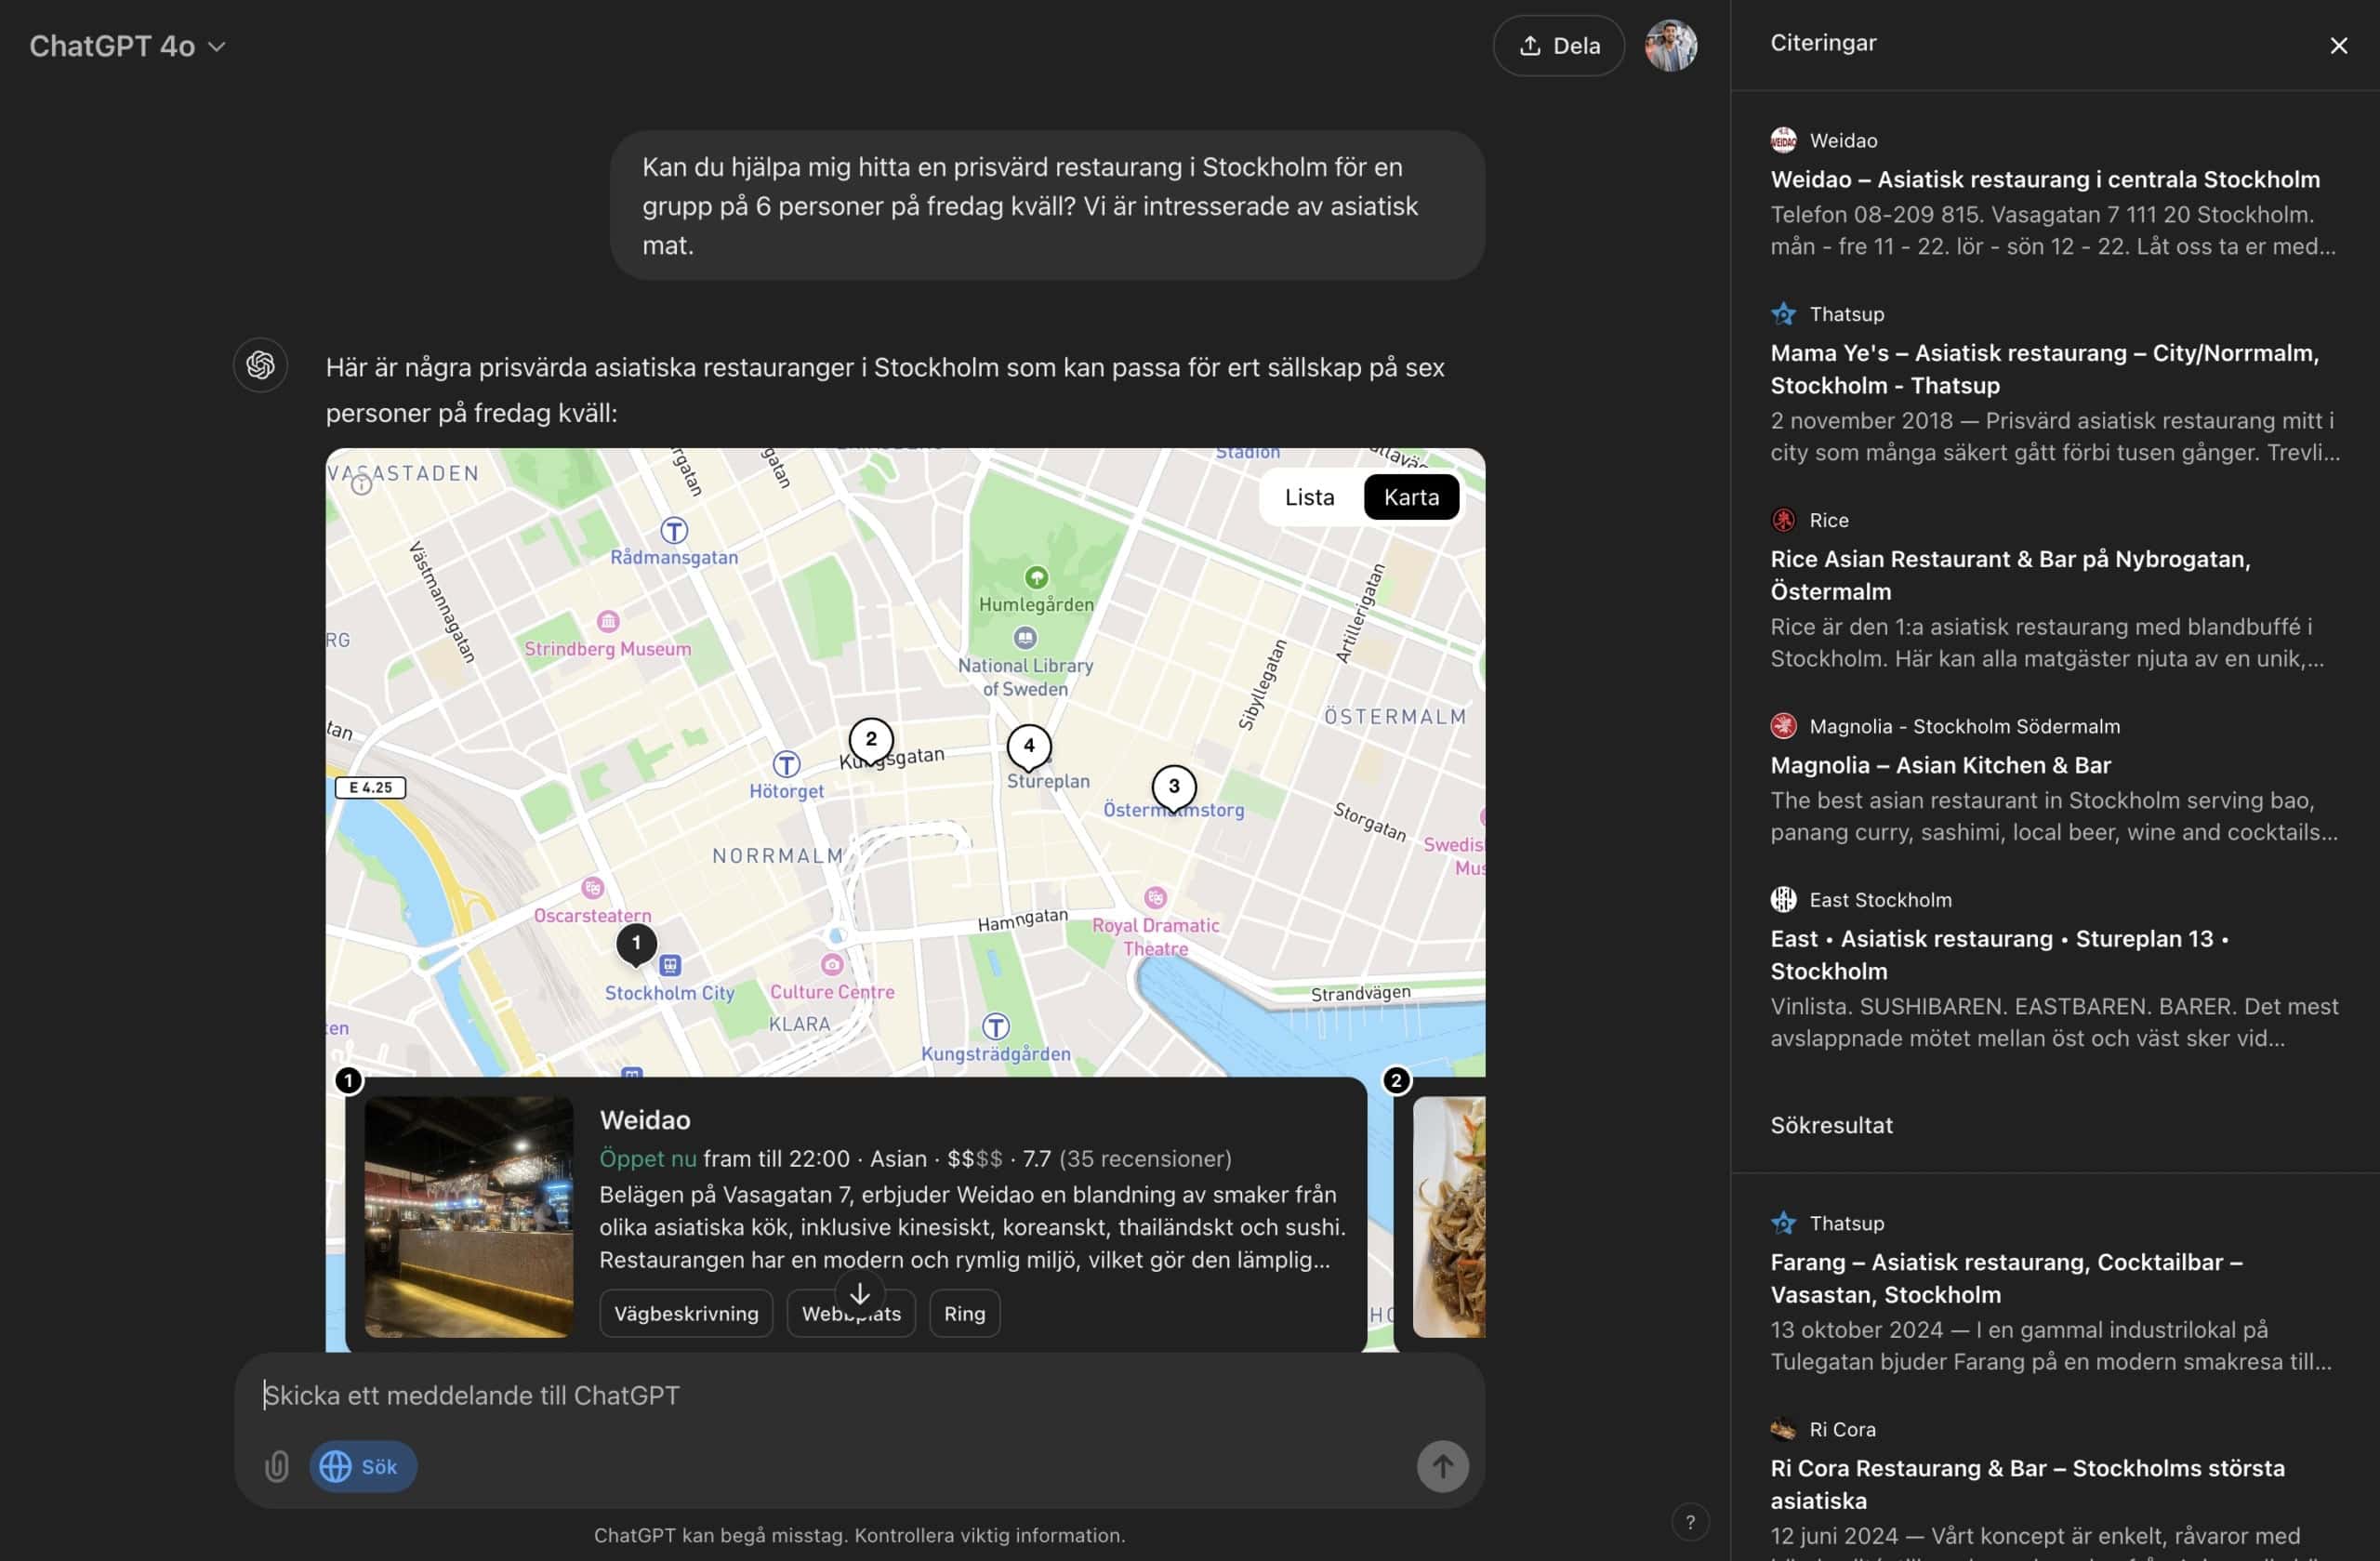Open the help question mark button
The image size is (2380, 1561).
click(x=1690, y=1522)
